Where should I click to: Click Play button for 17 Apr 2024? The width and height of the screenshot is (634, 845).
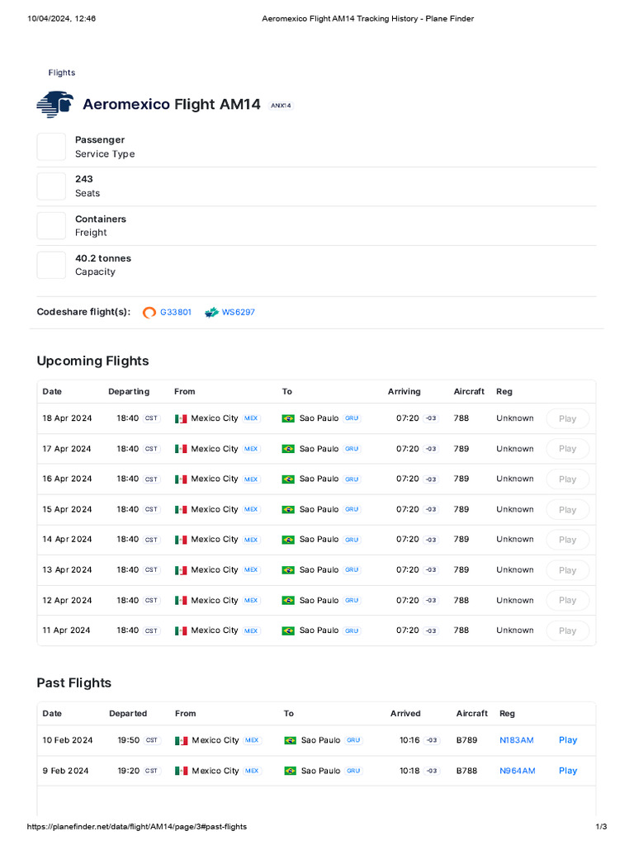(x=568, y=449)
